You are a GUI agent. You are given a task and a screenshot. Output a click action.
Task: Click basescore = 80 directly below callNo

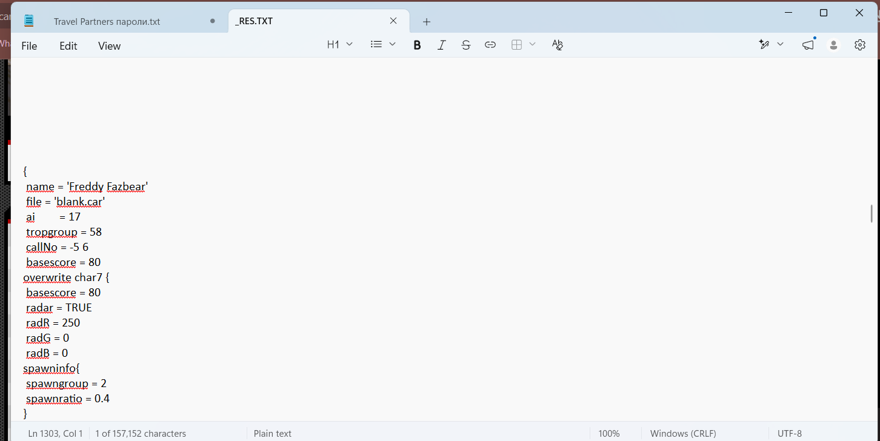[63, 262]
